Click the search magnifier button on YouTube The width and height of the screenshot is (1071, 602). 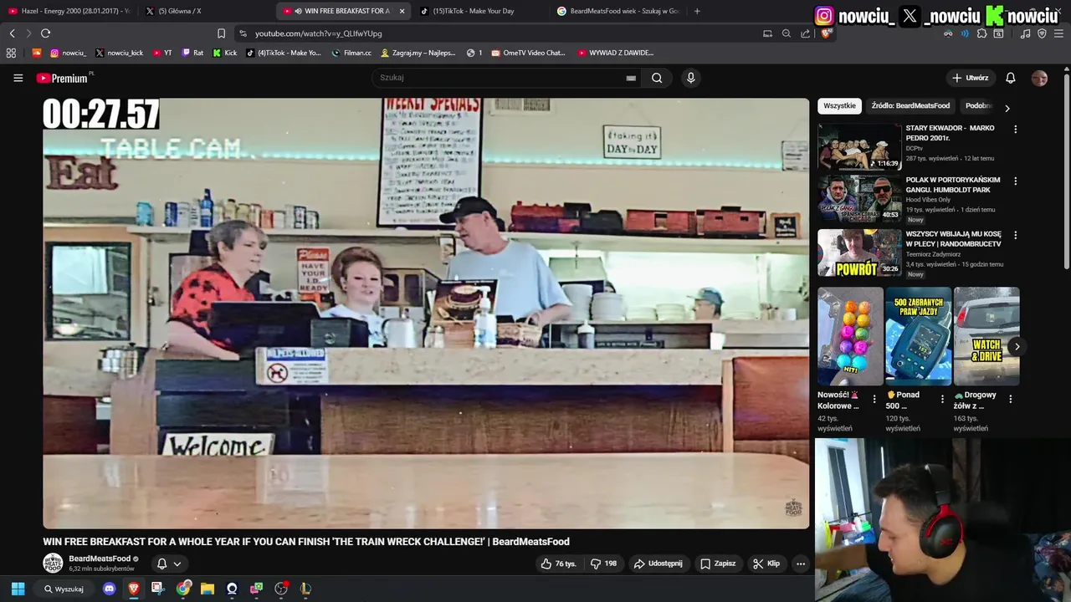pos(657,78)
